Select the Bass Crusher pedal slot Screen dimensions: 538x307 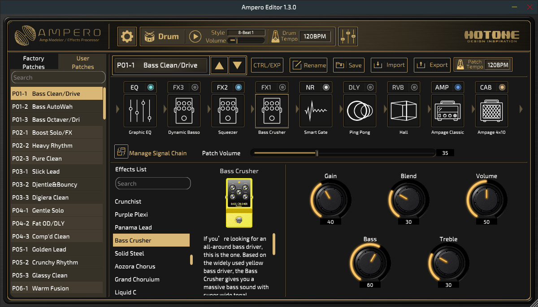(x=272, y=111)
